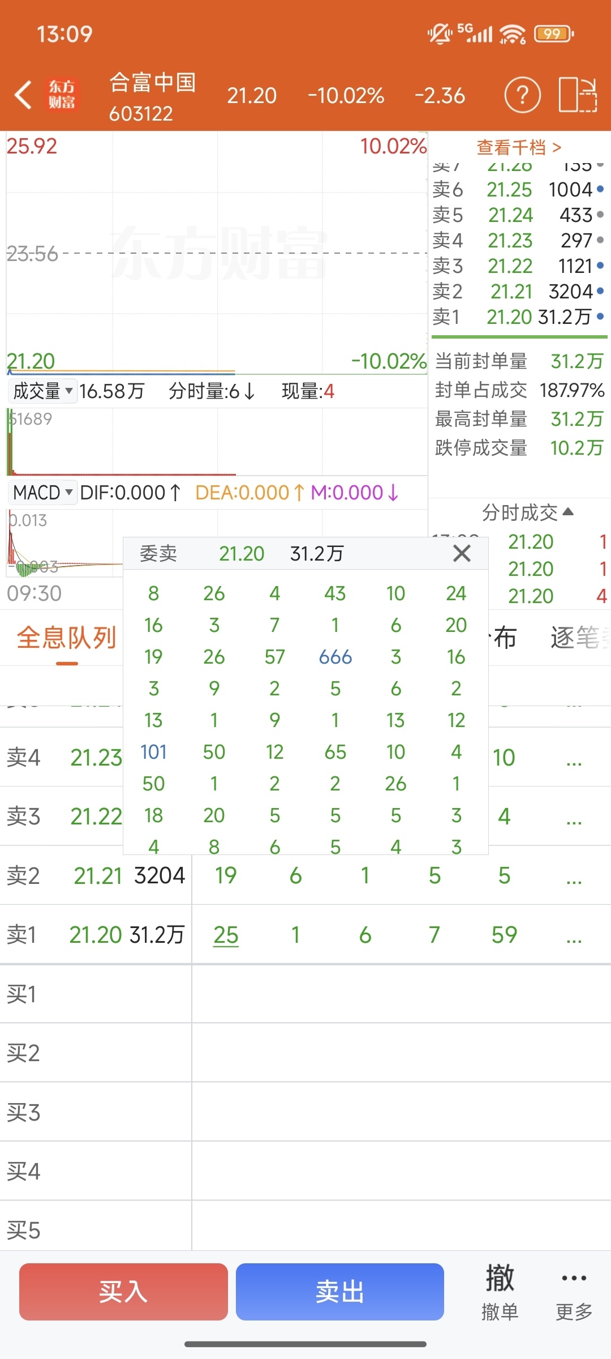This screenshot has width=611, height=1359.
Task: Tap the 卖5 price 21.24
Action: tap(510, 215)
